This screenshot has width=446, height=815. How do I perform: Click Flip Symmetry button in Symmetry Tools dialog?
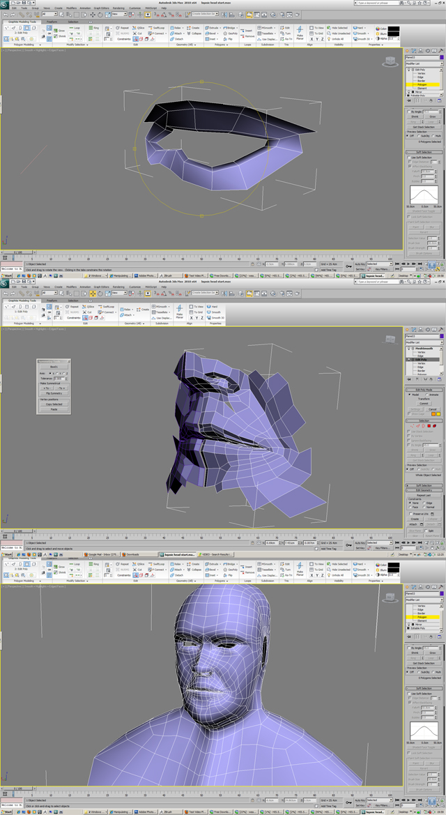[x=54, y=393]
